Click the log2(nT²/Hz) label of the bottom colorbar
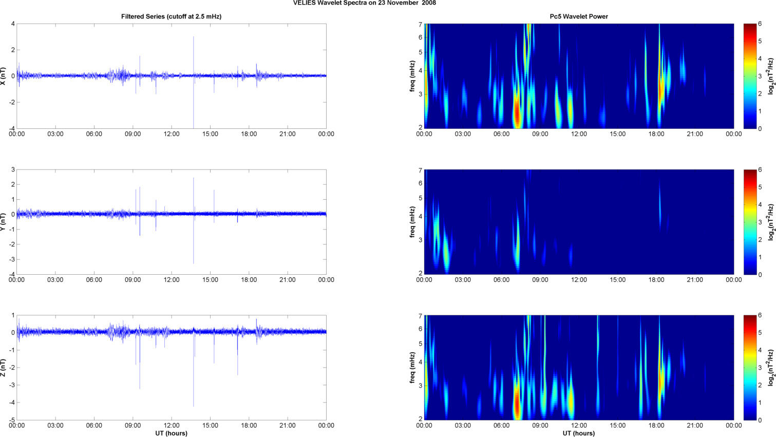This screenshot has width=776, height=437. (x=771, y=368)
